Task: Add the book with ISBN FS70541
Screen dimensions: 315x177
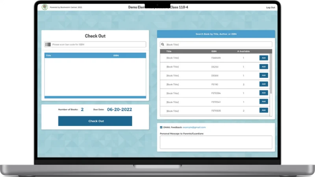Action: click(x=263, y=101)
